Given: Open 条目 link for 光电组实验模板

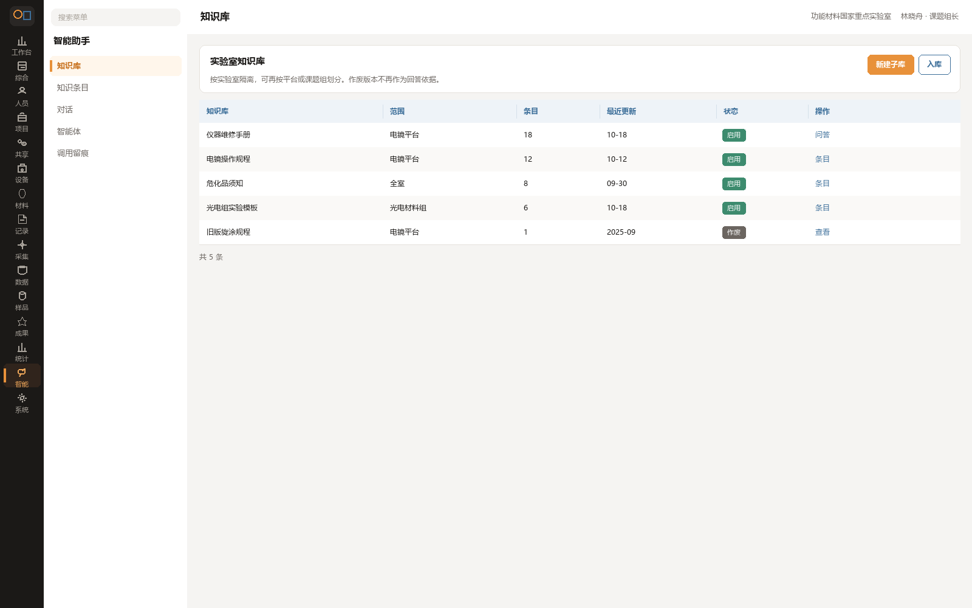Looking at the screenshot, I should pyautogui.click(x=822, y=208).
